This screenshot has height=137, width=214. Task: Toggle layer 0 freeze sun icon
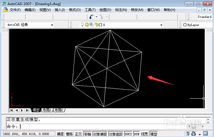(x=87, y=25)
